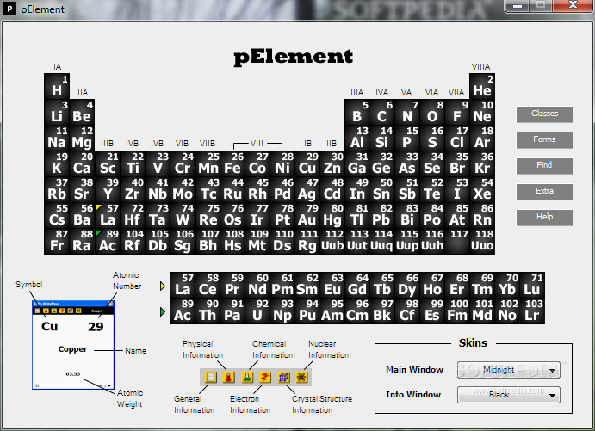Select Gold (Au) element cell
The height and width of the screenshot is (431, 595).
(x=307, y=215)
